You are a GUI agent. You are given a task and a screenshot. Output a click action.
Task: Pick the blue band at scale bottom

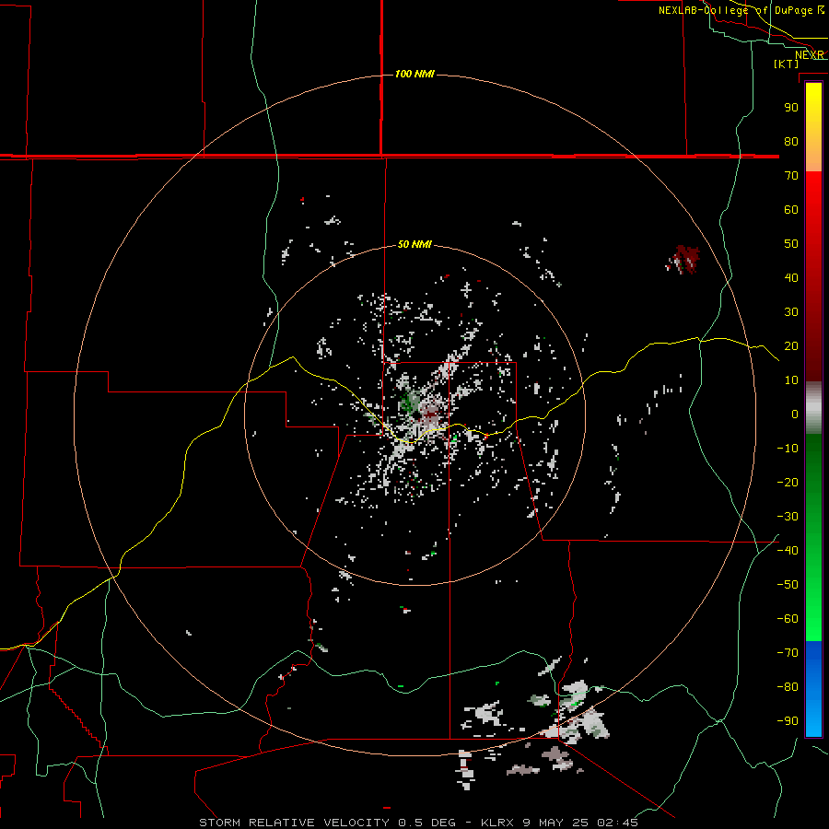click(813, 689)
